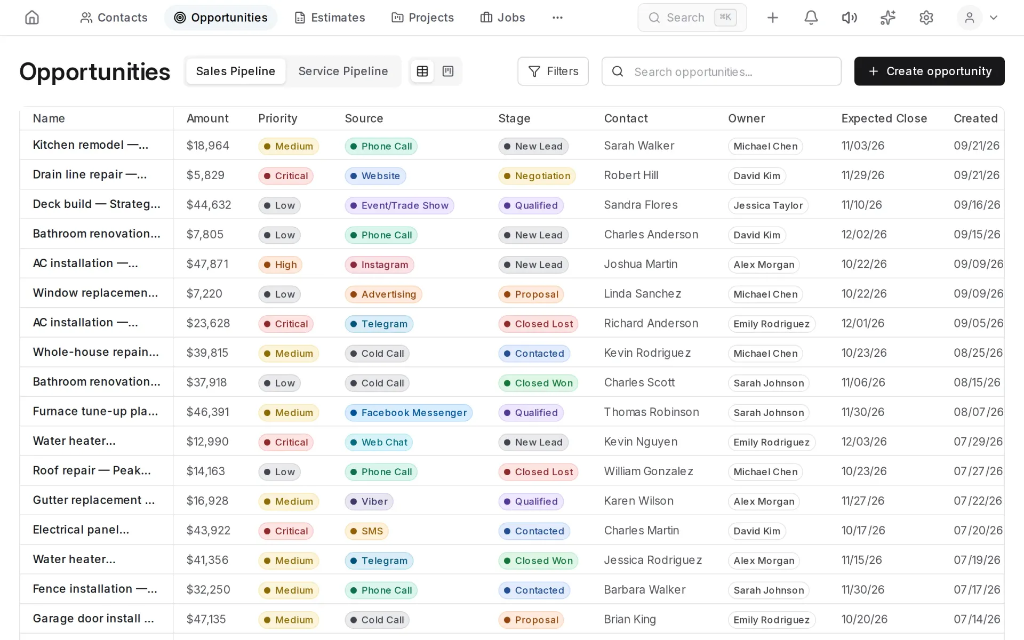The image size is (1024, 640).
Task: Sort by the Expected Close header
Action: click(884, 118)
